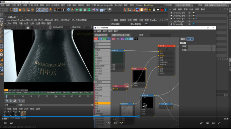Toggle the OSL node filter

pos(109,39)
